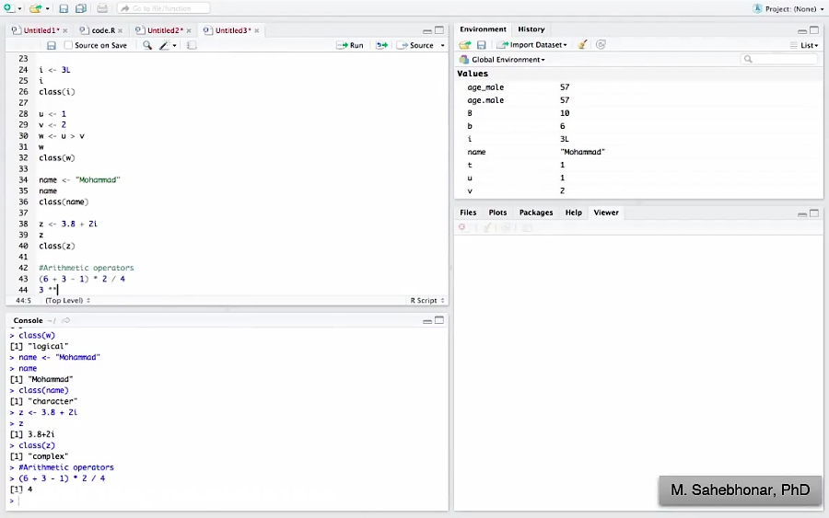
Task: Open the New File dropdown arrow
Action: (x=19, y=9)
